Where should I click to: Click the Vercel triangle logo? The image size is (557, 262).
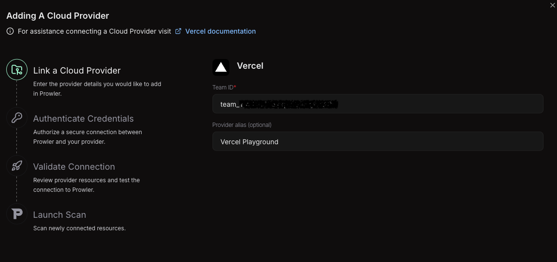coord(221,67)
